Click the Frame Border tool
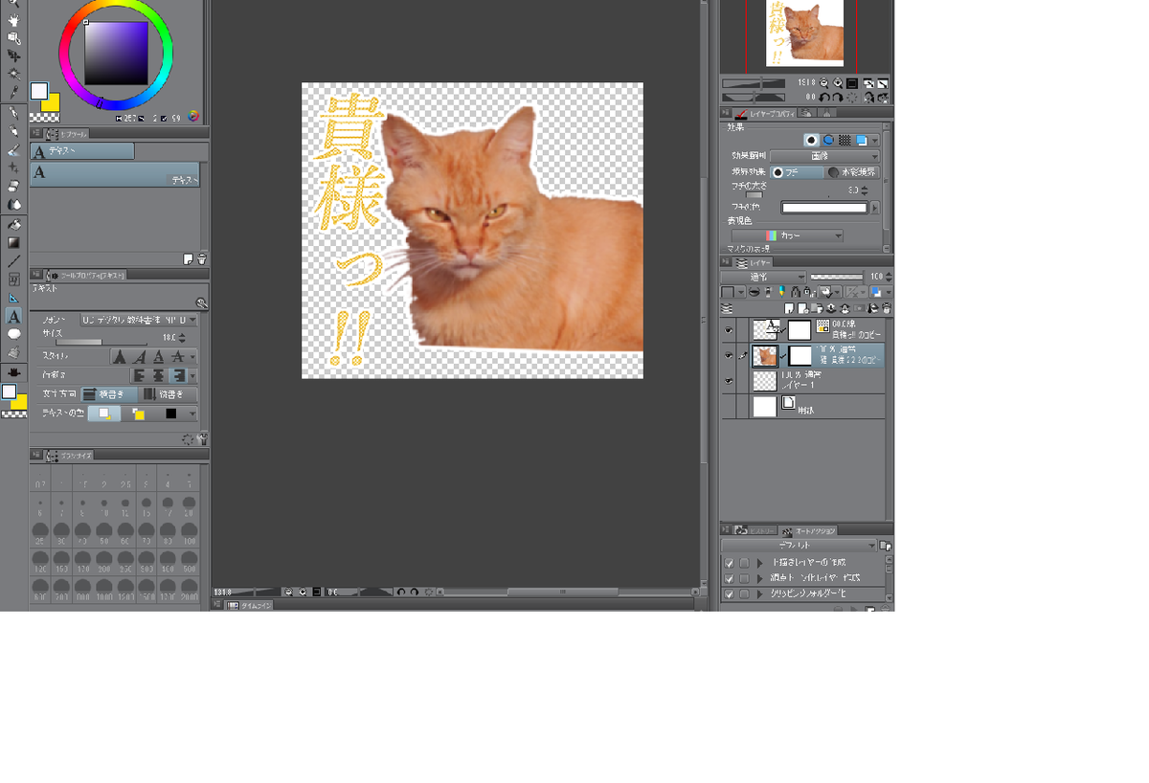 coord(13,280)
